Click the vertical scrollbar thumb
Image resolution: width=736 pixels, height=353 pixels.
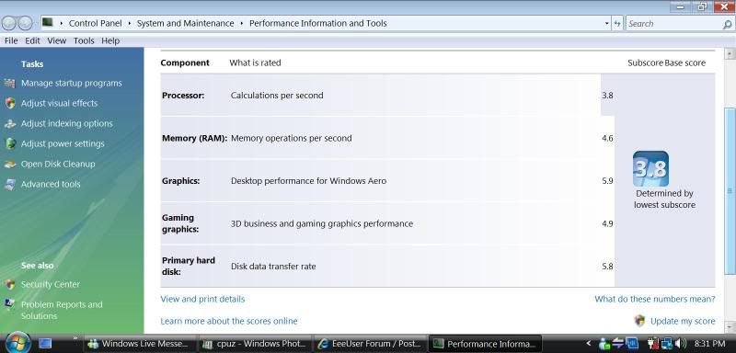pyautogui.click(x=730, y=191)
